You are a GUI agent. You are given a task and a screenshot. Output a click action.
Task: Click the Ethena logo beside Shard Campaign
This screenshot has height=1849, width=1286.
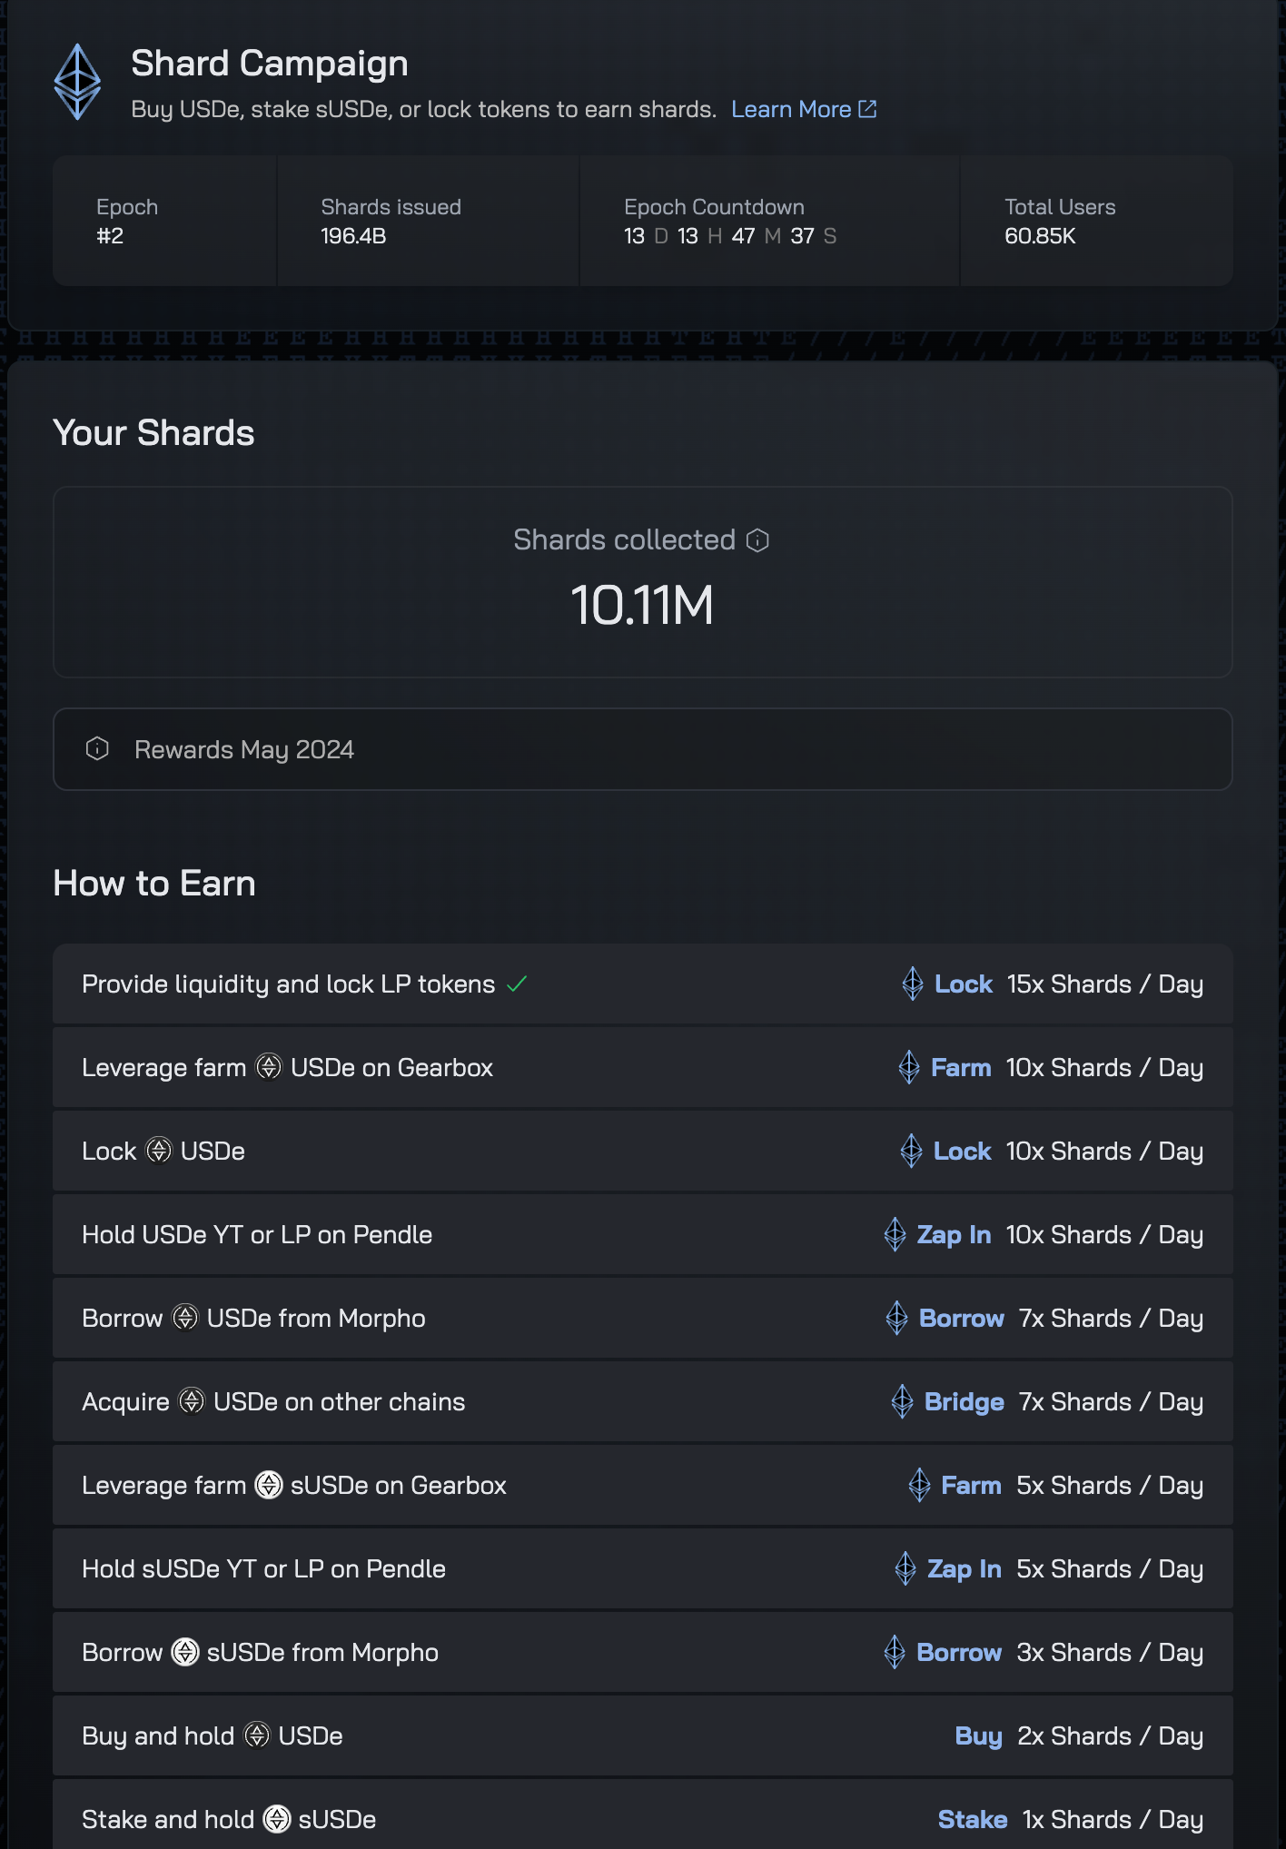pyautogui.click(x=77, y=82)
